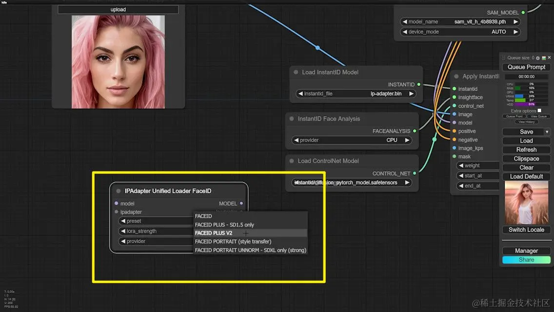Click the Queue Prompt button
554x312 pixels.
[x=526, y=67]
